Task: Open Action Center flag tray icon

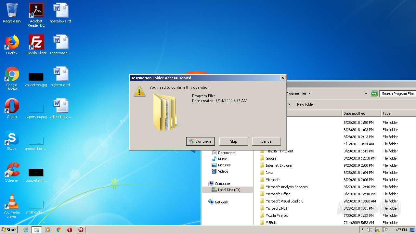Action: click(x=385, y=230)
